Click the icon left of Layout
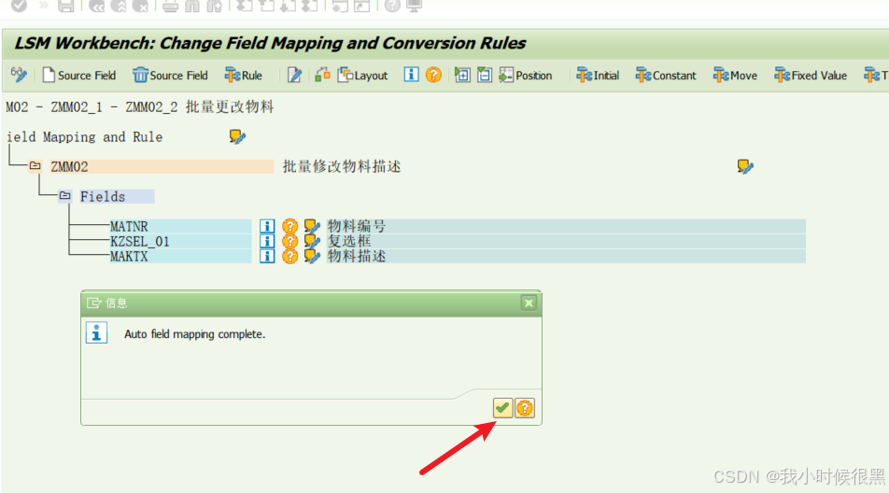Image resolution: width=889 pixels, height=493 pixels. click(322, 75)
